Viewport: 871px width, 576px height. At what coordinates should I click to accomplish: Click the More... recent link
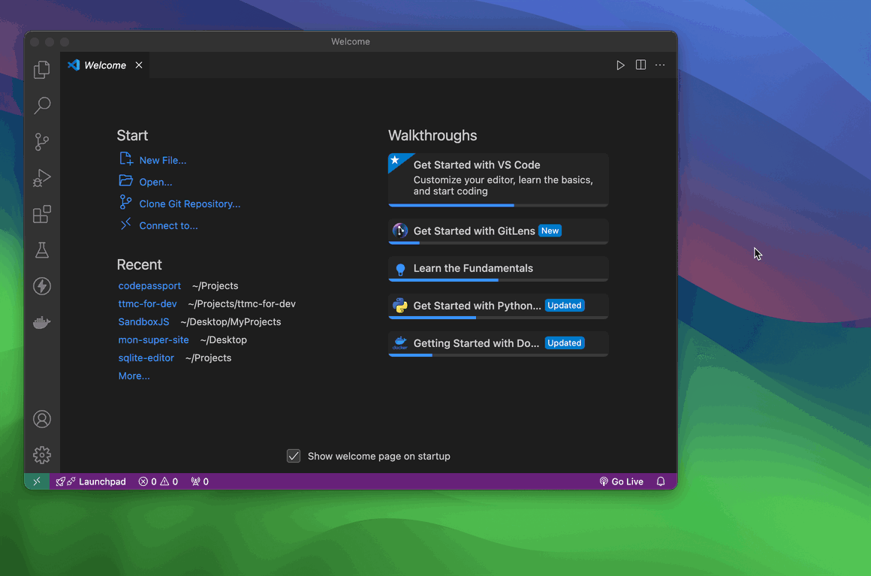134,376
